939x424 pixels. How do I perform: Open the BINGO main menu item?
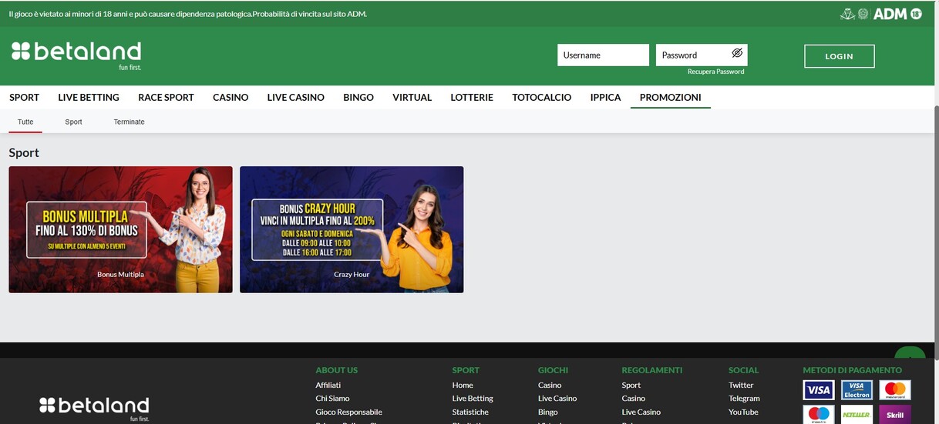tap(358, 97)
